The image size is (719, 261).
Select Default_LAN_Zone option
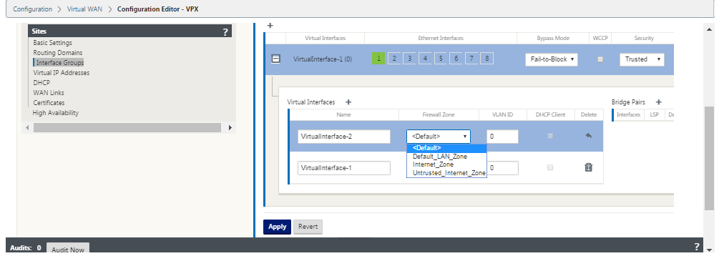[446, 157]
